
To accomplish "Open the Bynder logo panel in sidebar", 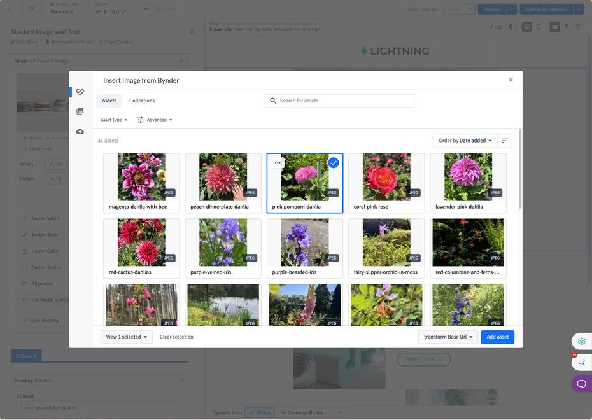I will (x=80, y=92).
